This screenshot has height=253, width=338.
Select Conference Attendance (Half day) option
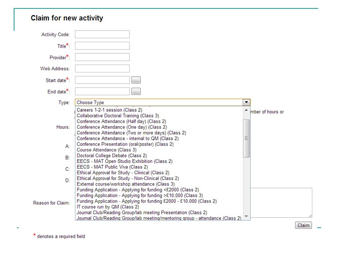(x=159, y=121)
